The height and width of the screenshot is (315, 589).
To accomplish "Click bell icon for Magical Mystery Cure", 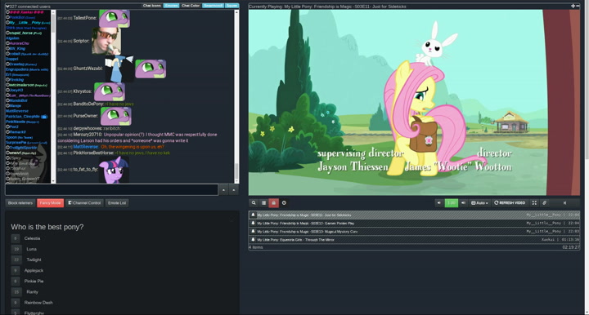I will (253, 232).
